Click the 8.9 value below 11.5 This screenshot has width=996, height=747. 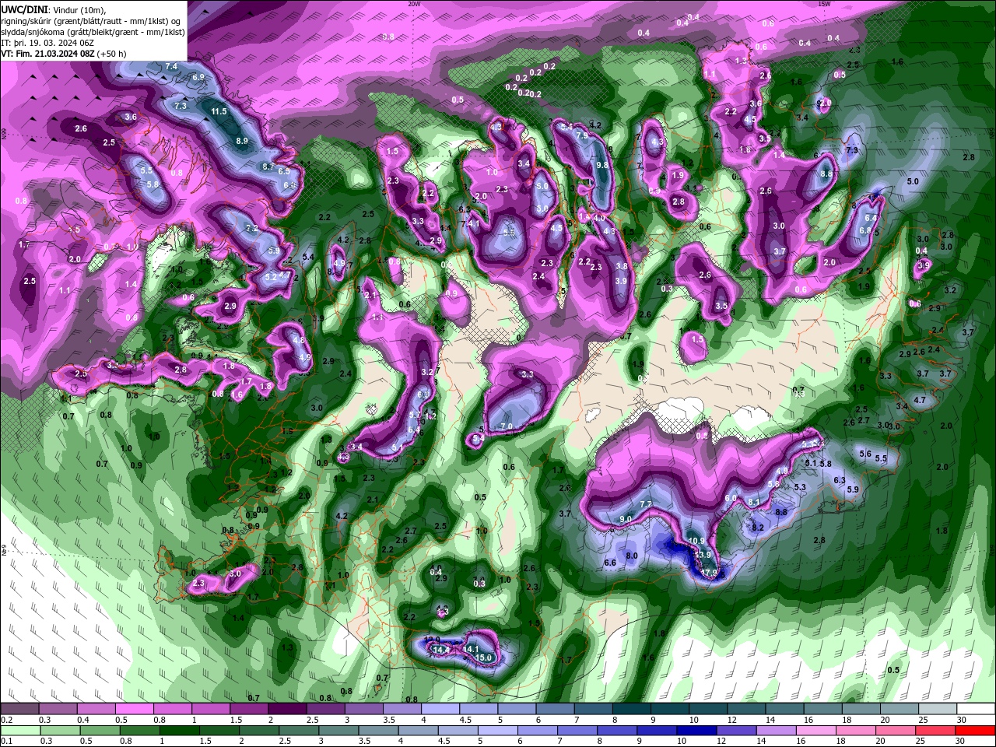pyautogui.click(x=241, y=141)
